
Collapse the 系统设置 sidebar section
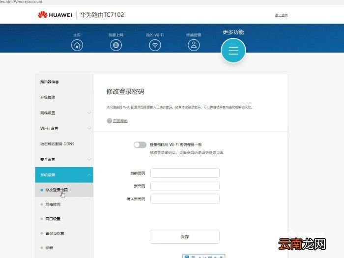pyautogui.click(x=64, y=175)
